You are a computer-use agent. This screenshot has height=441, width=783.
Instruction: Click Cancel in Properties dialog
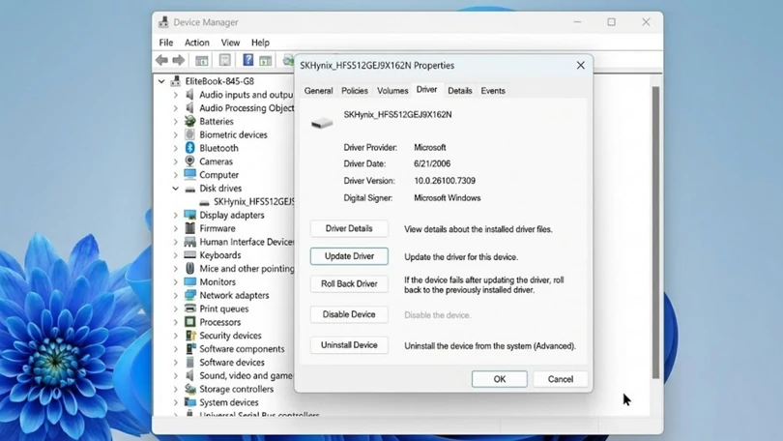click(x=561, y=379)
